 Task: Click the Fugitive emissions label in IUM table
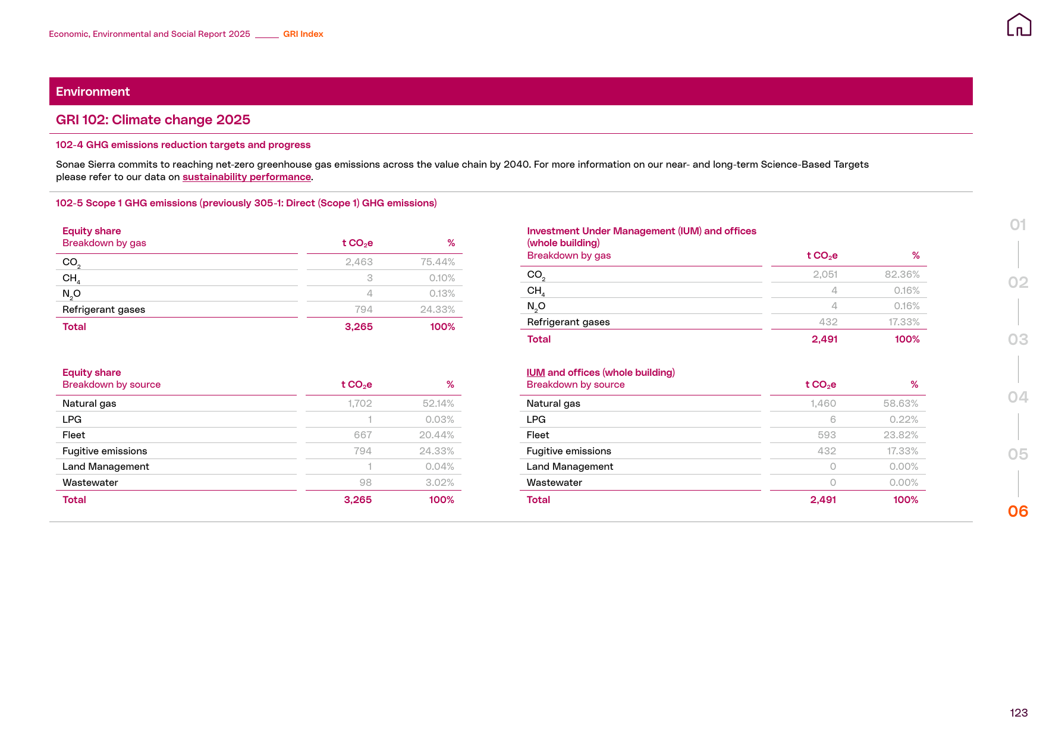568,451
